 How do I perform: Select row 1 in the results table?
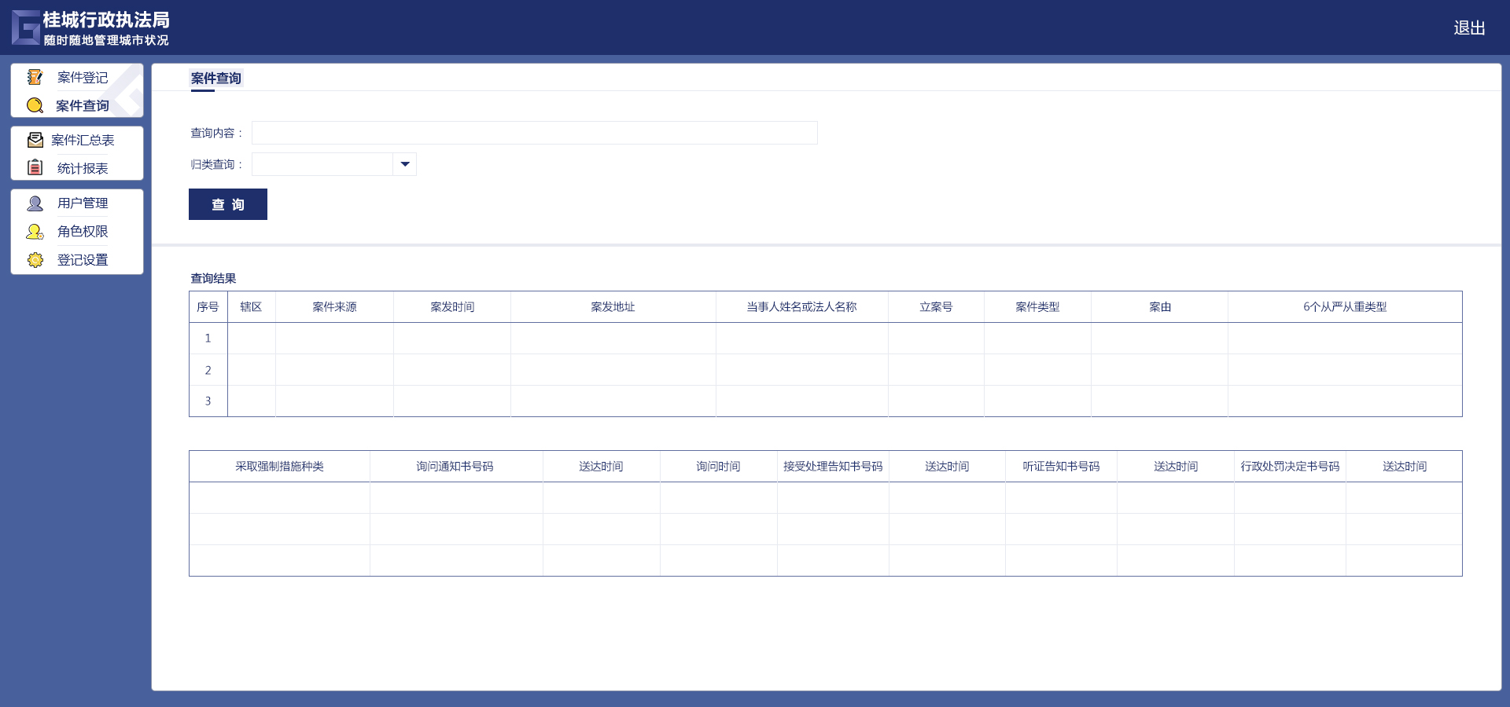pos(208,339)
